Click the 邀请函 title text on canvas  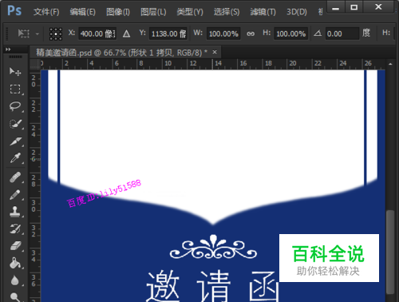pyautogui.click(x=212, y=287)
